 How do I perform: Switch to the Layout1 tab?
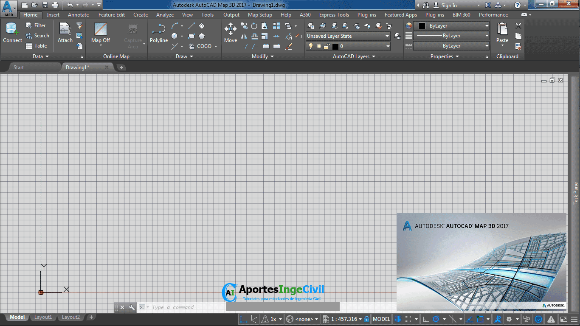(x=43, y=317)
